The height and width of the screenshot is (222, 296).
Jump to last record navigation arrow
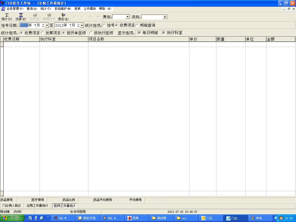coord(98,17)
